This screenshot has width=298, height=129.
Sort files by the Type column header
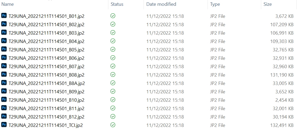coord(215,4)
